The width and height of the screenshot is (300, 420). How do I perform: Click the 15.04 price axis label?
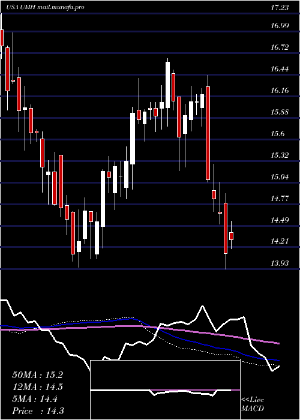click(280, 177)
